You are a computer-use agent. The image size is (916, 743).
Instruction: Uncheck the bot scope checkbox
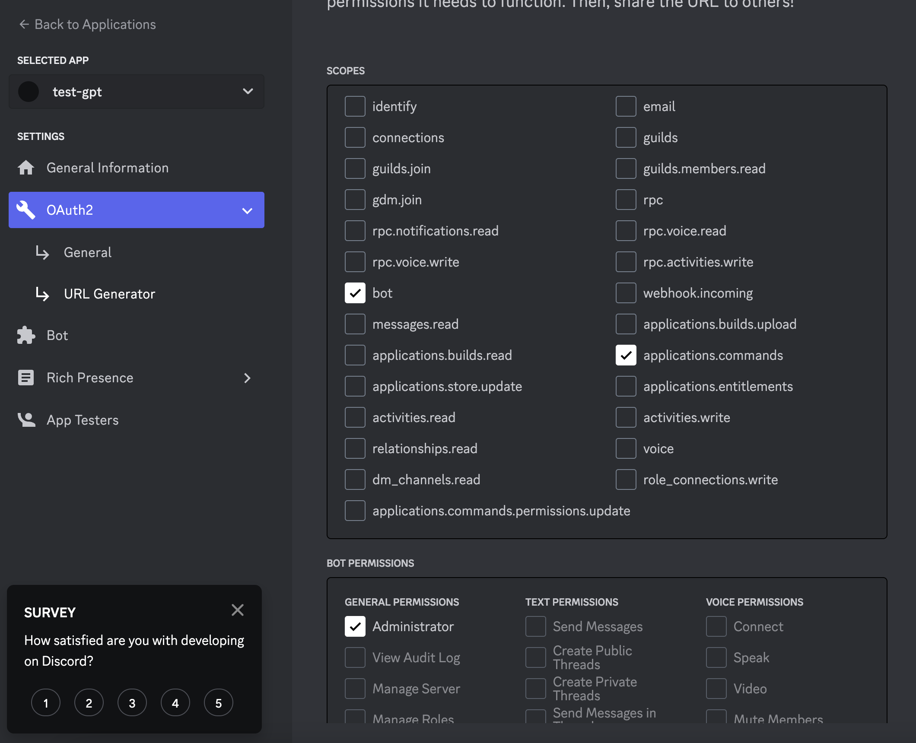[355, 293]
